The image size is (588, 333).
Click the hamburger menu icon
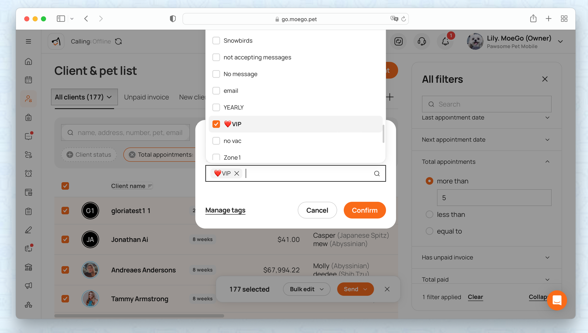click(x=29, y=41)
